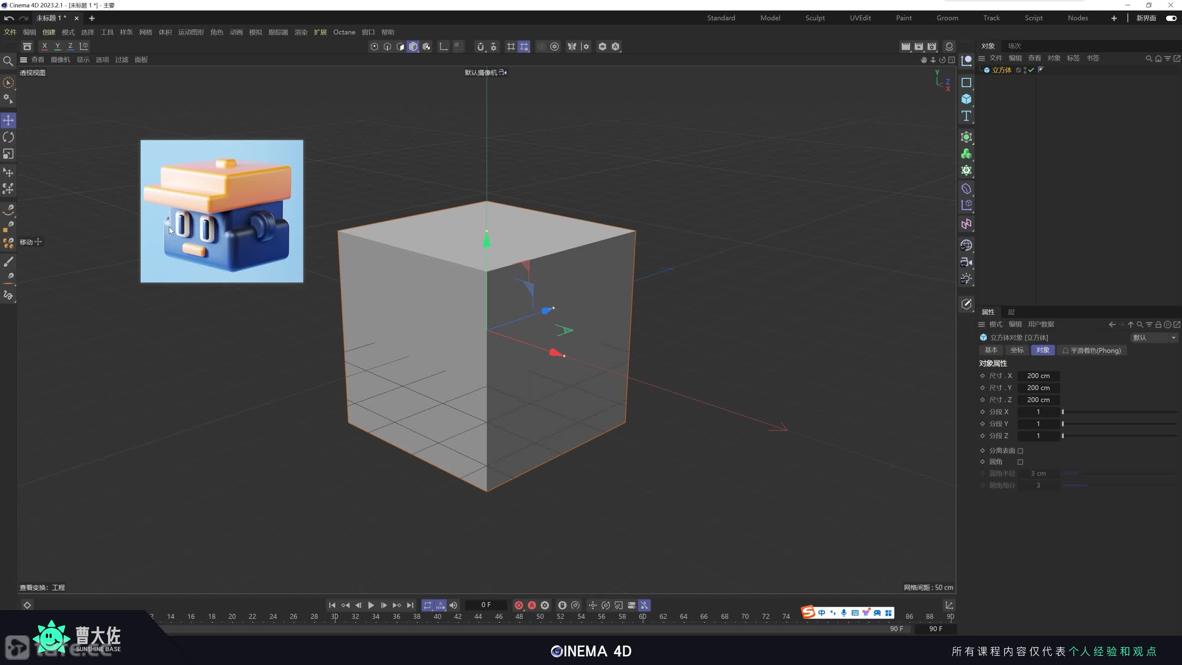Switch to the Sculpt layout
The height and width of the screenshot is (665, 1182).
click(x=815, y=18)
